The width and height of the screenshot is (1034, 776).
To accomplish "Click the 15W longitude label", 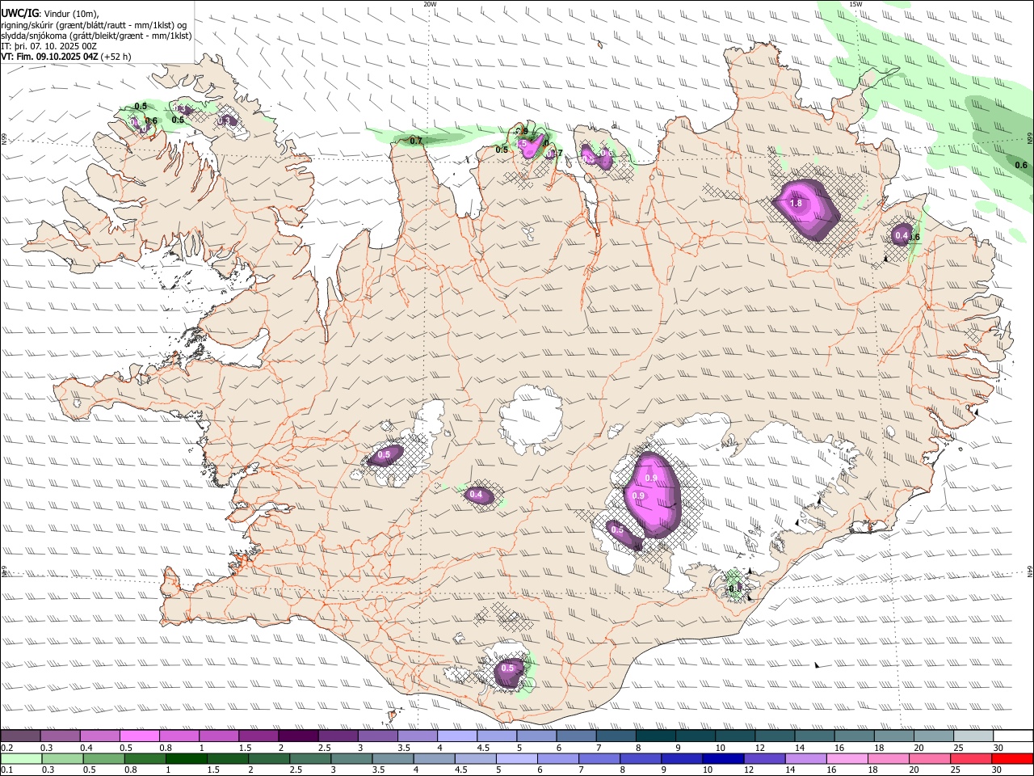I will click(x=856, y=4).
